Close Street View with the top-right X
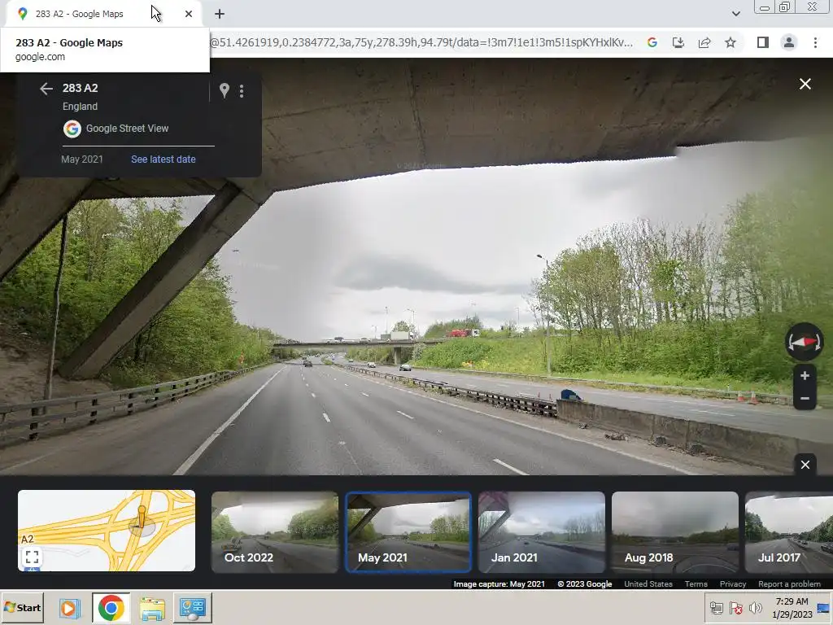833x625 pixels. tap(805, 84)
